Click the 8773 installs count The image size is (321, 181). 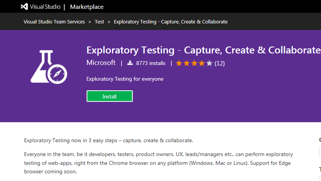point(150,63)
